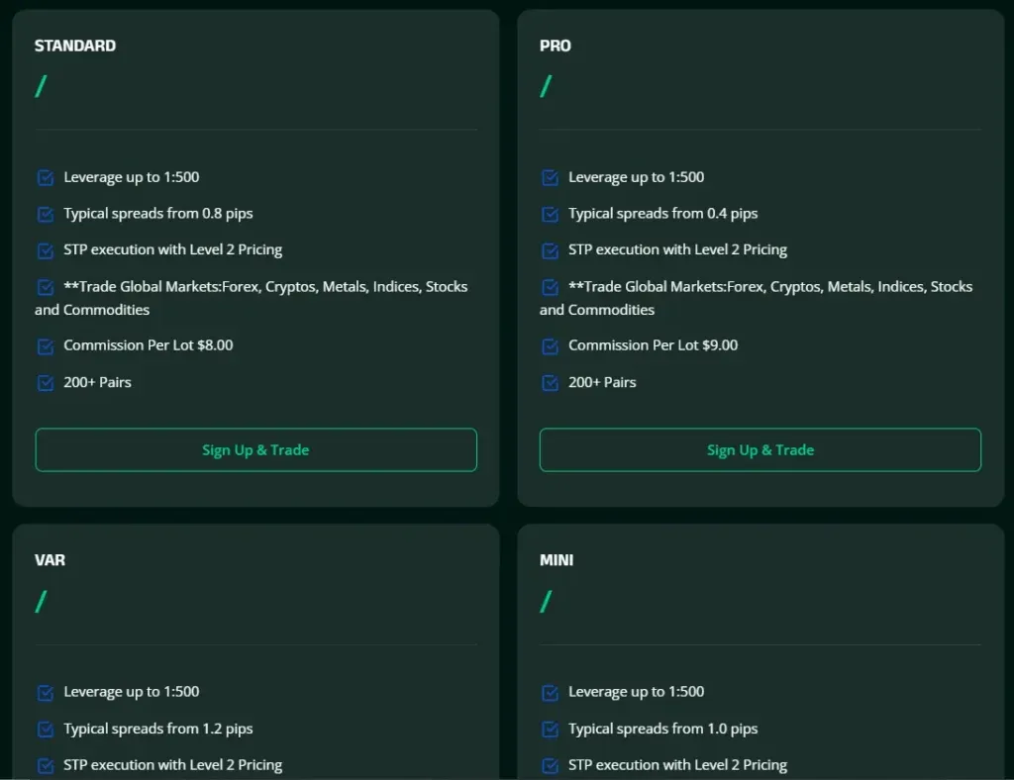Click the green slash under STANDARD heading
The image size is (1014, 780).
pyautogui.click(x=41, y=86)
